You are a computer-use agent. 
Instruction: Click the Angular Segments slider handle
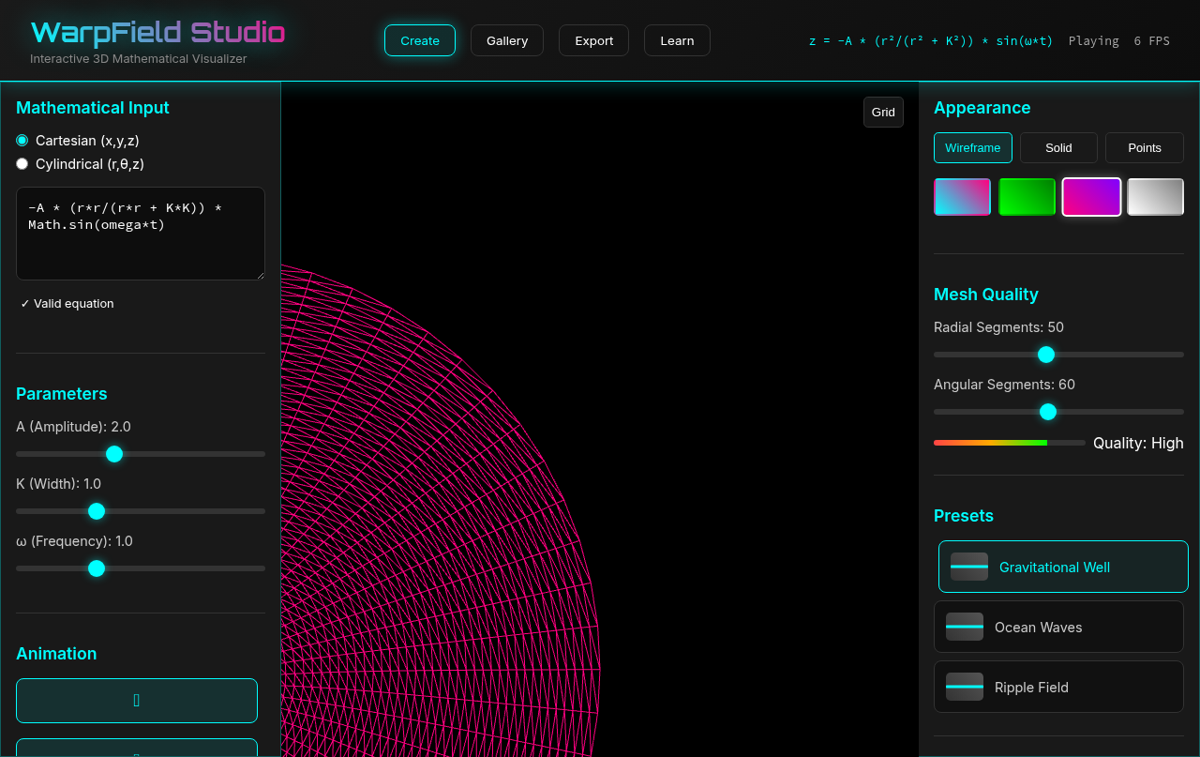(1047, 412)
